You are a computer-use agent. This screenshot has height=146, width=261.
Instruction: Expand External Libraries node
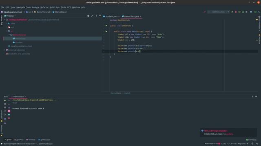tap(4, 50)
